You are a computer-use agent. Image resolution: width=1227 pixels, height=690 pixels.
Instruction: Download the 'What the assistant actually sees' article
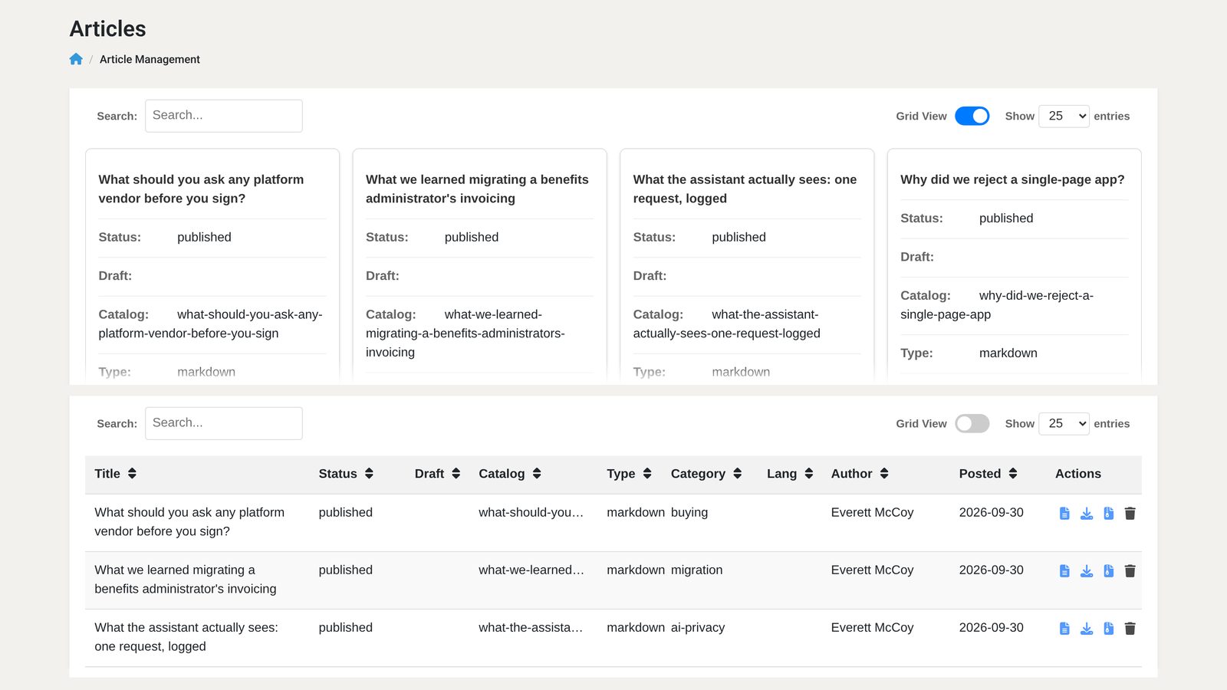tap(1087, 629)
